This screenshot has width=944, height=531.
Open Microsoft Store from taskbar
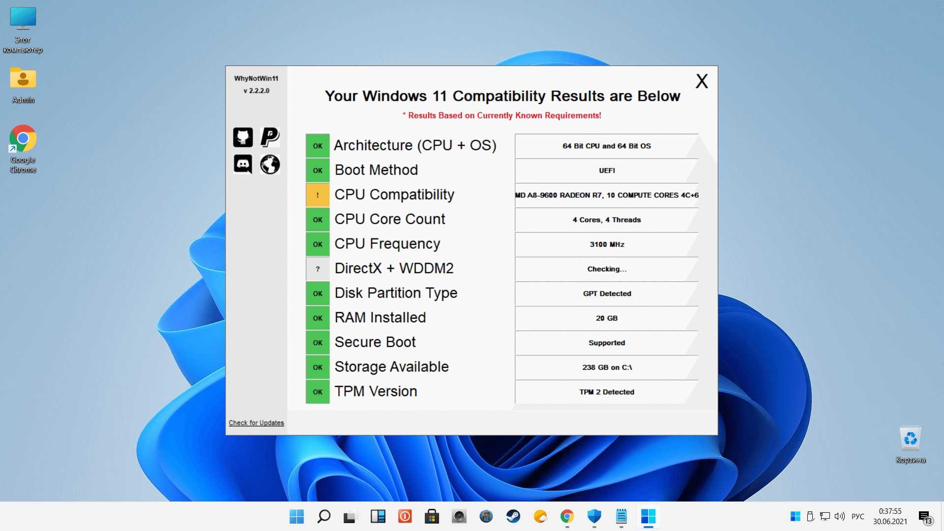(x=432, y=516)
